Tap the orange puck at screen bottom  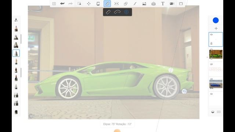(117, 131)
